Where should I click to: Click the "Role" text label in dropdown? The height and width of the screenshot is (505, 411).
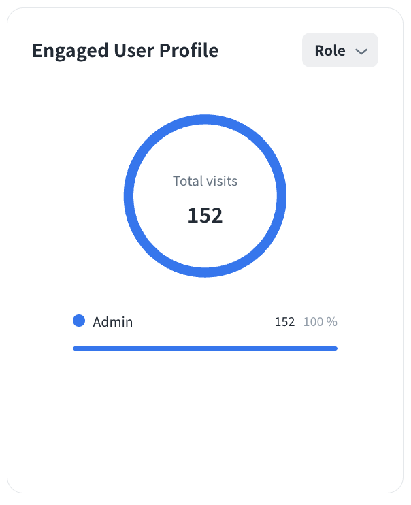tap(329, 51)
